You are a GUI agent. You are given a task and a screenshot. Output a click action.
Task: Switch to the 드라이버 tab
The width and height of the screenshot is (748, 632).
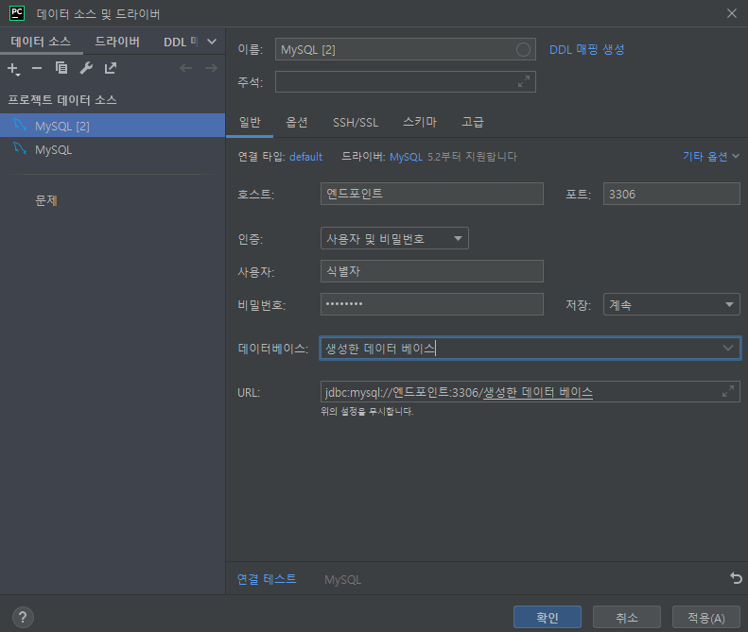click(117, 42)
